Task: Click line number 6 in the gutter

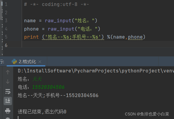Action: click(6, 45)
